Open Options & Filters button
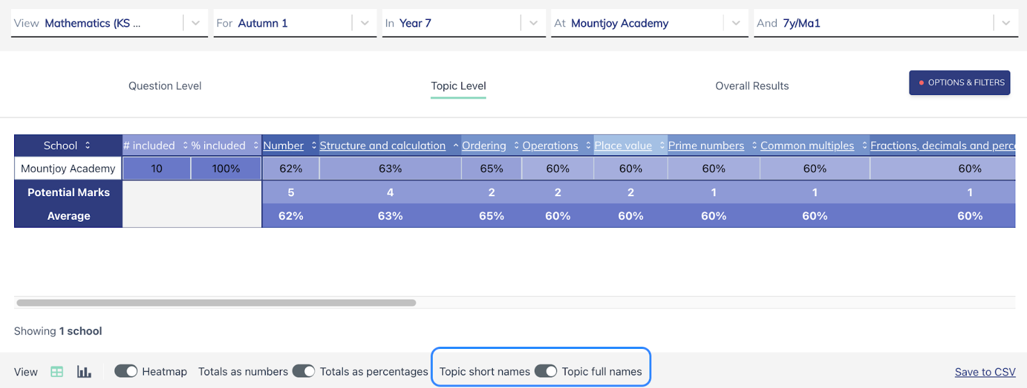1027x388 pixels. click(x=960, y=83)
